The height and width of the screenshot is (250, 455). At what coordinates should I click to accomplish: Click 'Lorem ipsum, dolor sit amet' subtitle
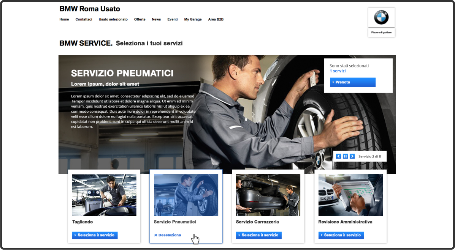(x=105, y=84)
